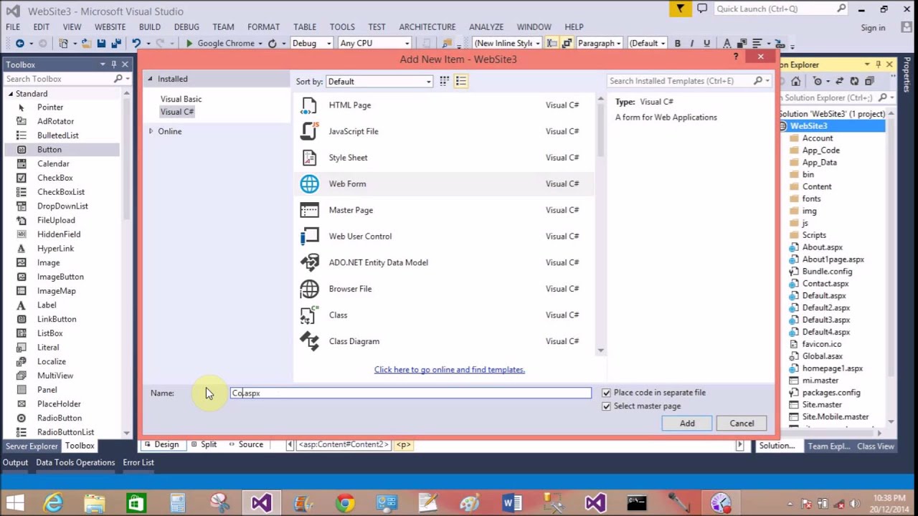Switch template list to medium icons view
The width and height of the screenshot is (918, 516).
pos(445,81)
